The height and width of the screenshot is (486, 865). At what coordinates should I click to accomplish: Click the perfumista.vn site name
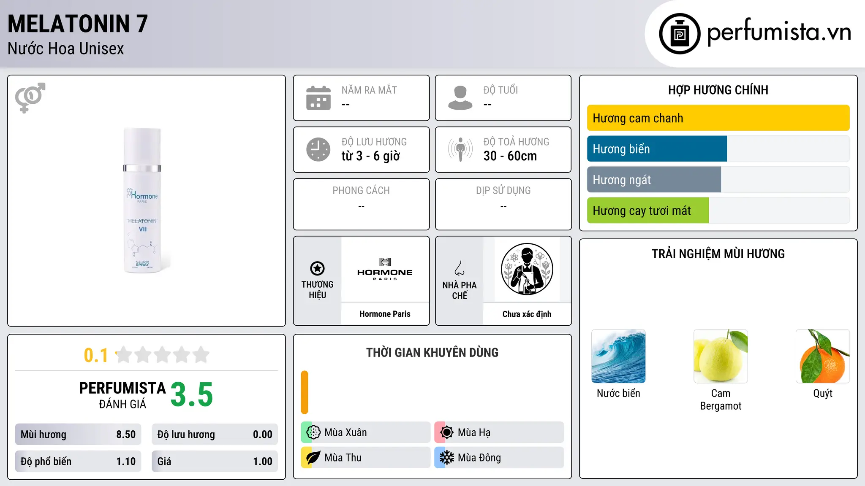tap(779, 32)
